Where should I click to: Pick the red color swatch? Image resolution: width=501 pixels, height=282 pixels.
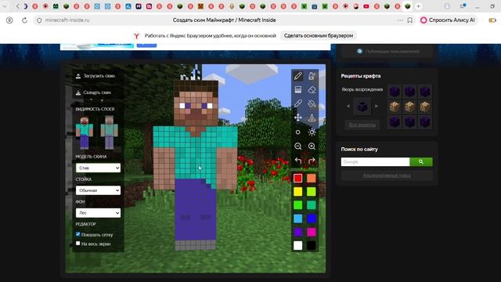tap(297, 178)
